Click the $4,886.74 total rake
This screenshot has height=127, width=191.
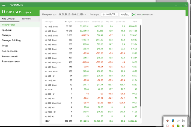133,121
